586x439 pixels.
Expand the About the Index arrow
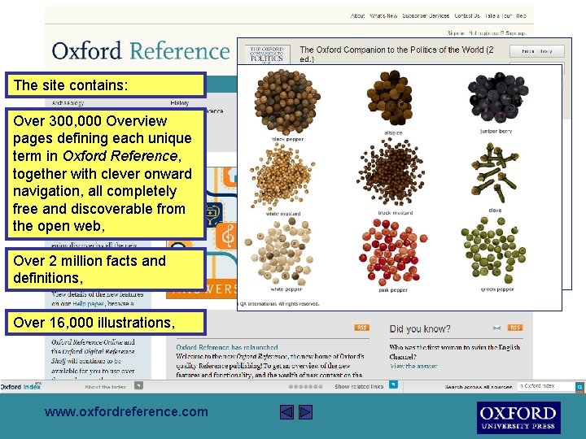point(138,385)
